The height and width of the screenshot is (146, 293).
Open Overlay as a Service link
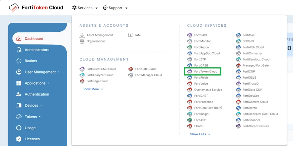(208, 90)
